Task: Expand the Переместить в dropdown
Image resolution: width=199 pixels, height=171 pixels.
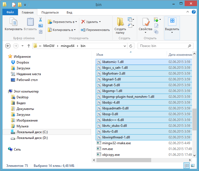Action: click(76, 22)
